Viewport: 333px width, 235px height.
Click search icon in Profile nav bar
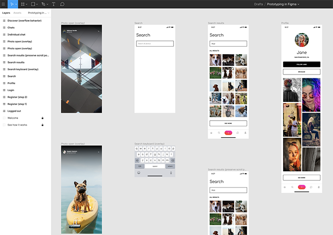[x=293, y=187]
